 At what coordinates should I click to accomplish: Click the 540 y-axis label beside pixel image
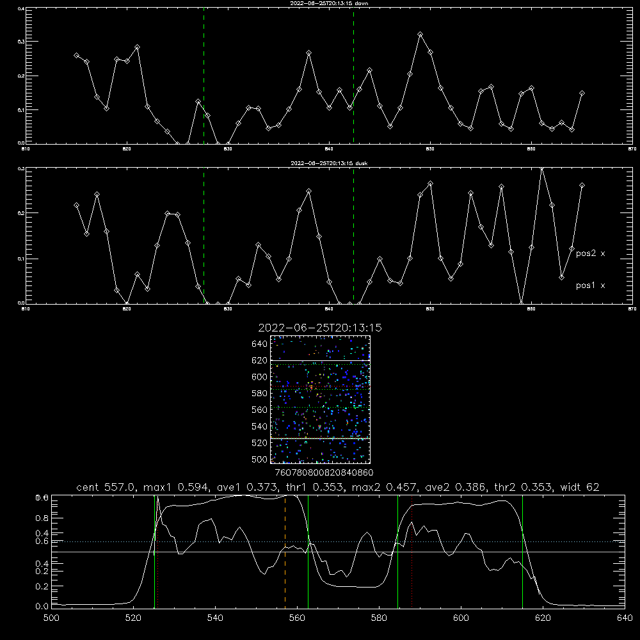pos(259,426)
